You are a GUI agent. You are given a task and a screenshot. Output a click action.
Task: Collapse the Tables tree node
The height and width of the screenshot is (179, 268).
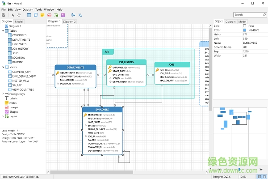pos(3,31)
